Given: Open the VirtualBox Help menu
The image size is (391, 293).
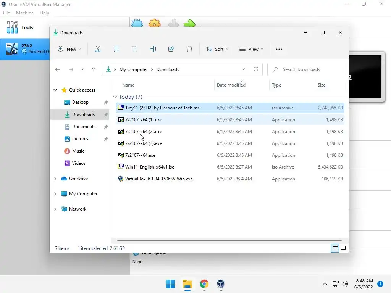Looking at the screenshot, I should [x=44, y=13].
